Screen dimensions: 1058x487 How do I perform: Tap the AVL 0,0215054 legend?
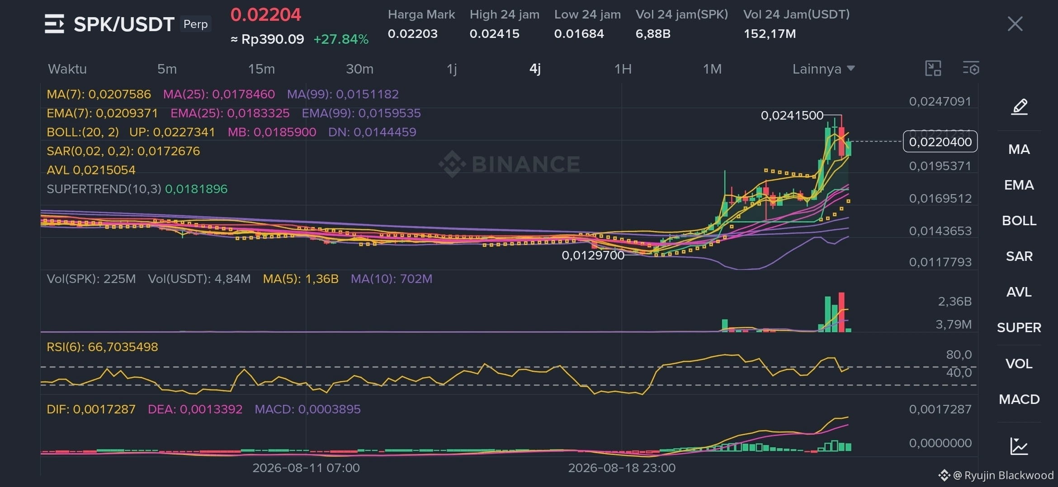point(91,170)
